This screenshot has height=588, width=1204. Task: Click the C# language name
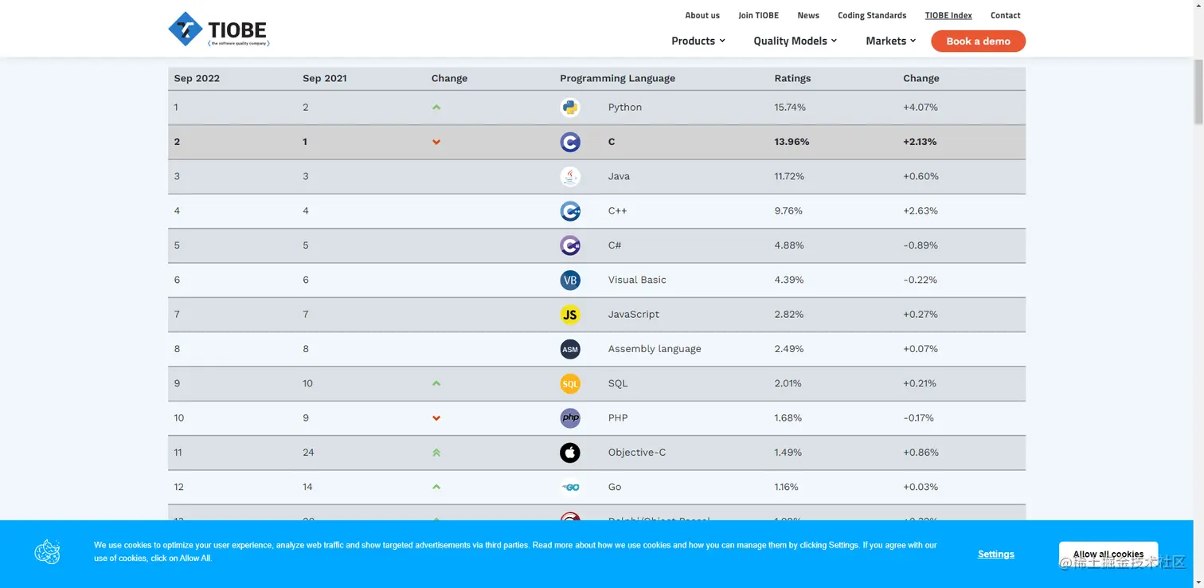tap(615, 245)
